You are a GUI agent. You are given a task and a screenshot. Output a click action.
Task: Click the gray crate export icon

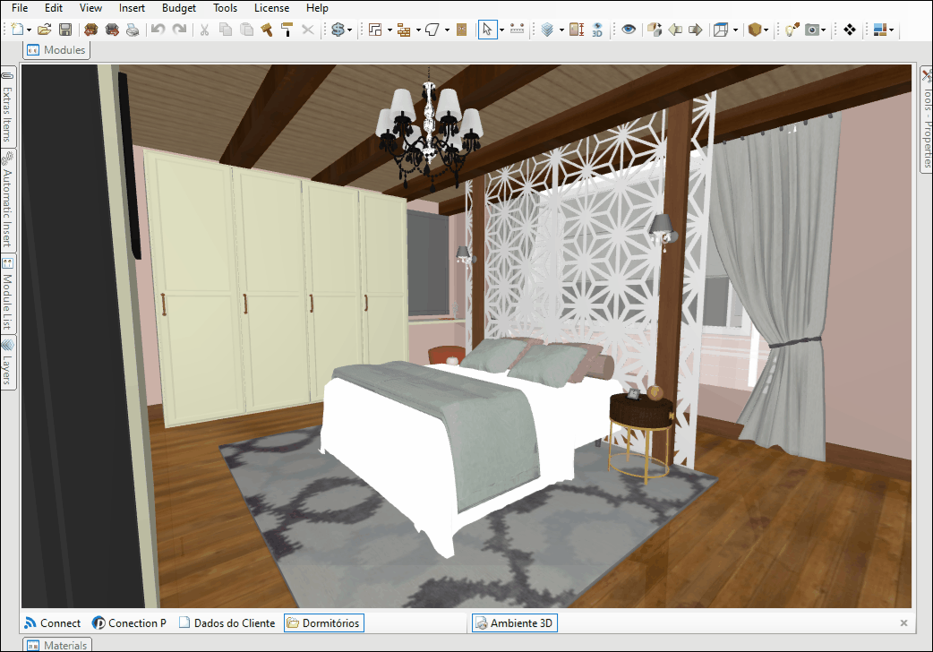[x=112, y=30]
